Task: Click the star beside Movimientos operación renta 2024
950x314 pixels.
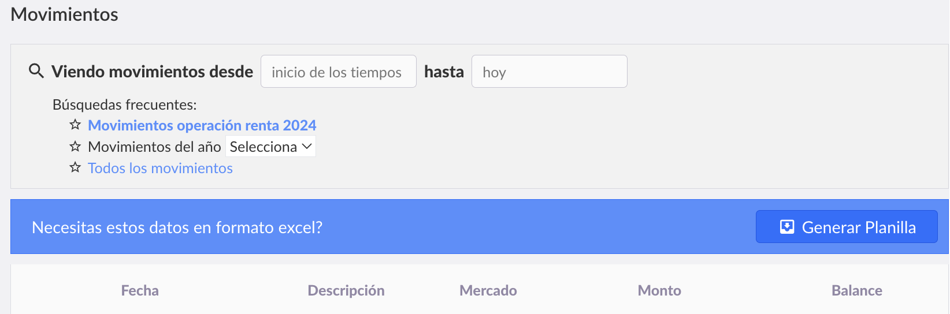Action: pos(75,125)
